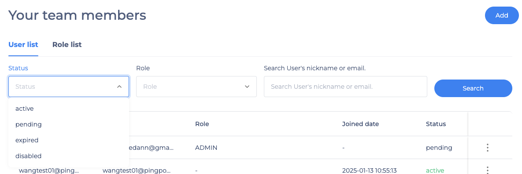
Task: Focus the nickname or email search field
Action: [x=345, y=87]
